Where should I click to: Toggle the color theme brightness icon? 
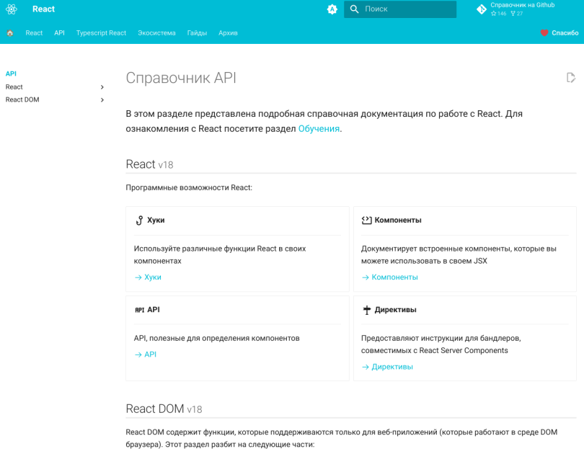tap(332, 9)
